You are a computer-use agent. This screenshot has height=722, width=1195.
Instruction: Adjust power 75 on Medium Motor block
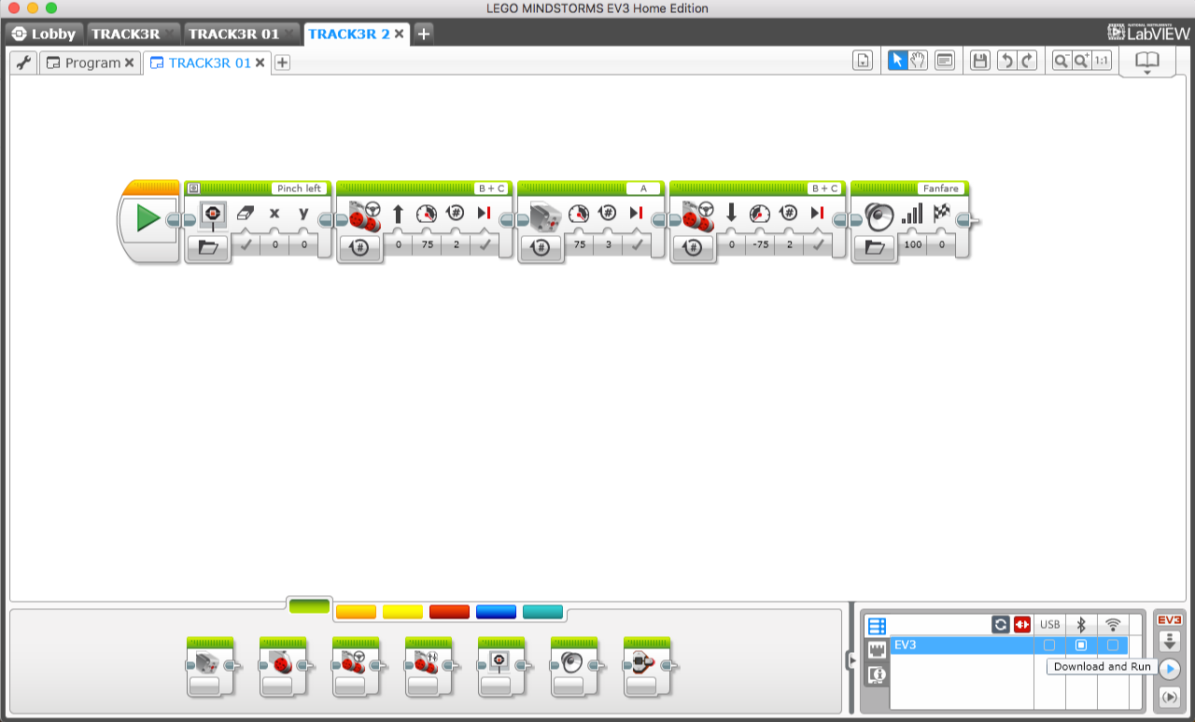(x=580, y=246)
